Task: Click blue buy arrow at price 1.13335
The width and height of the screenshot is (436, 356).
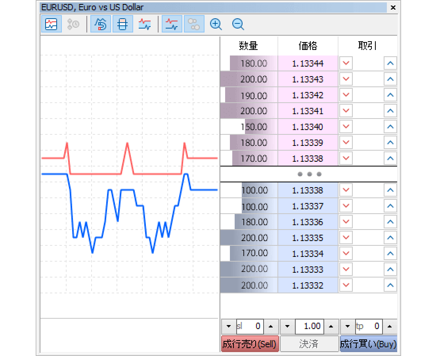Action: [390, 237]
